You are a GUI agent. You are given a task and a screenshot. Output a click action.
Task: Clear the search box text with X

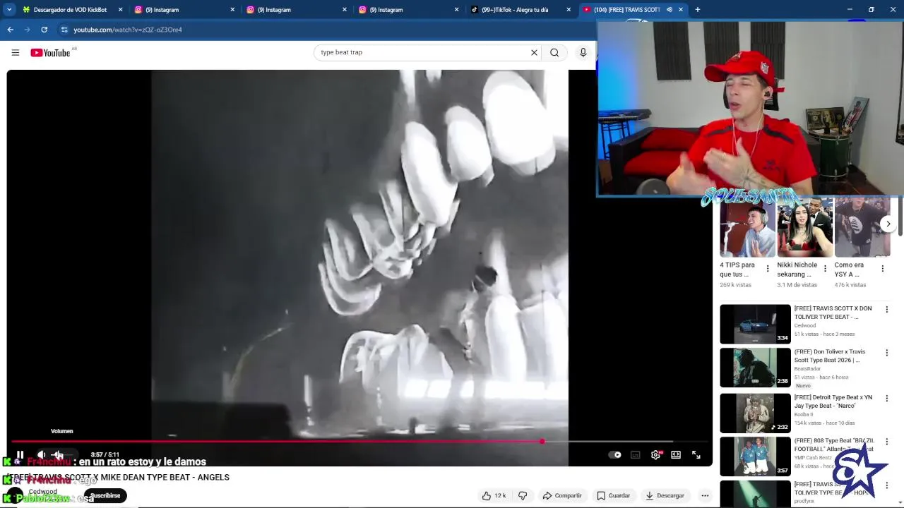(x=534, y=52)
